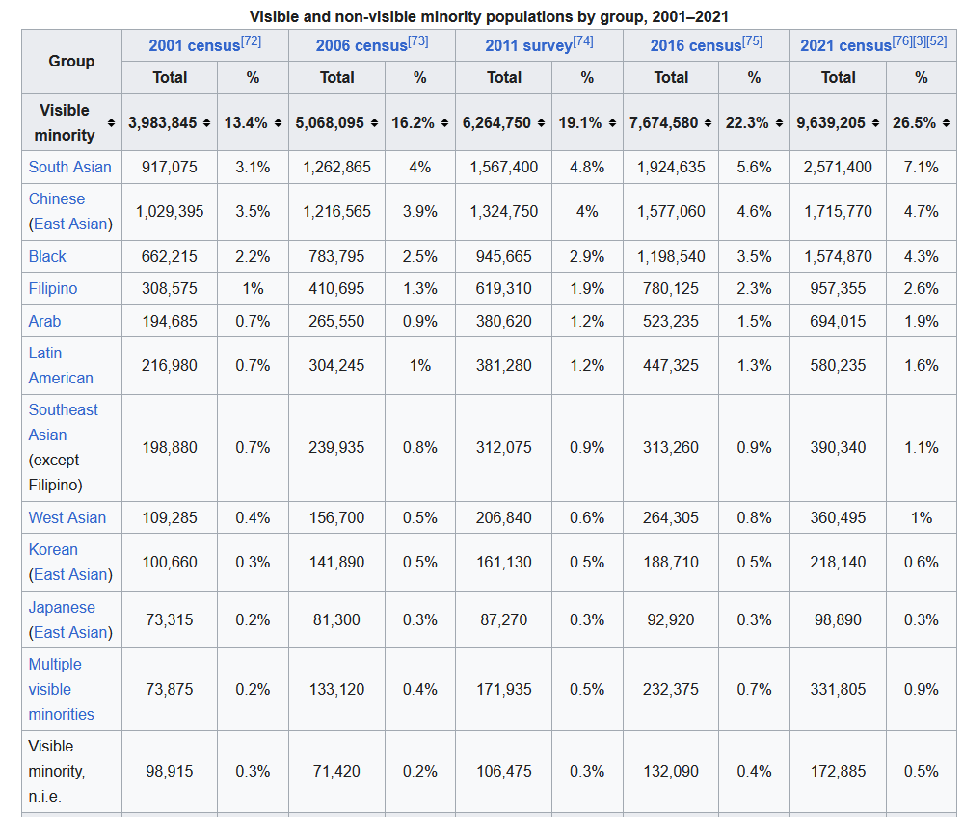Open citation 52 reference
963x817 pixels.
pos(937,41)
